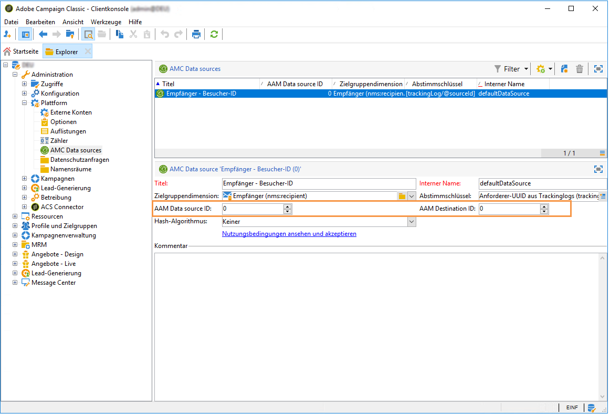The height and width of the screenshot is (414, 610).
Task: Sort by the Titel column header
Action: tap(207, 84)
